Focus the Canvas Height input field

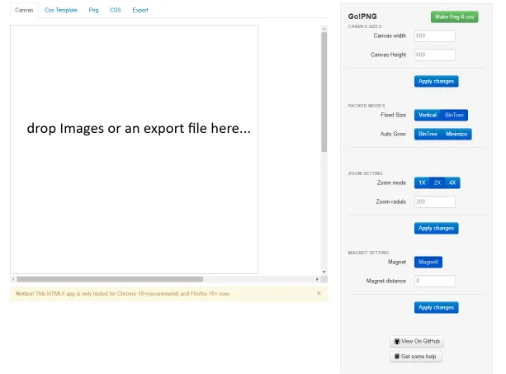click(435, 54)
